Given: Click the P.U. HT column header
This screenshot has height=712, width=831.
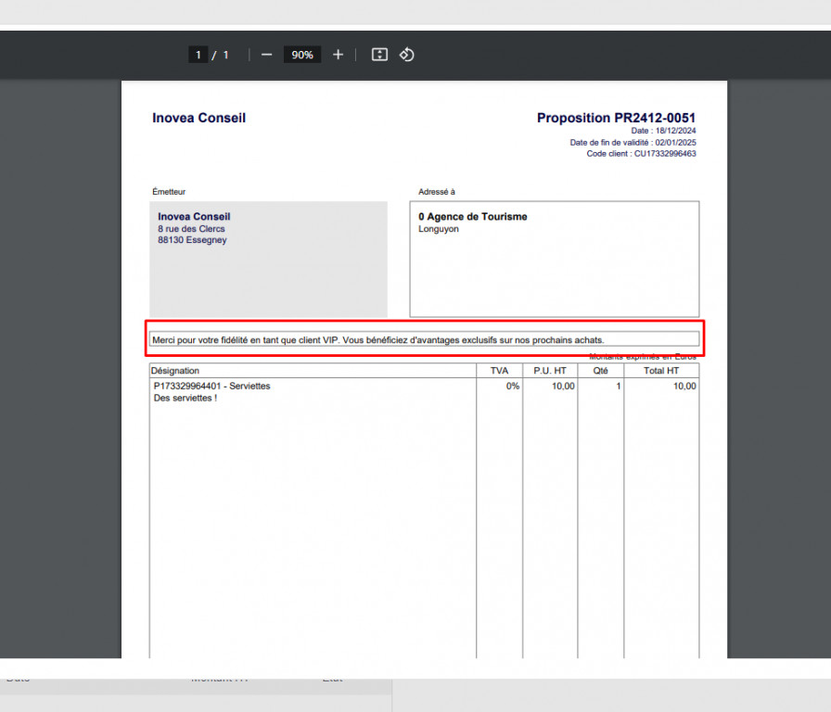Looking at the screenshot, I should pyautogui.click(x=550, y=371).
